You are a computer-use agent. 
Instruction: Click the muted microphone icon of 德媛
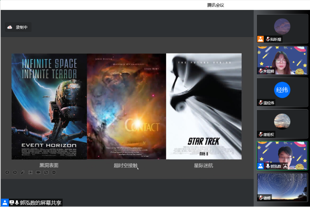tap(261, 198)
